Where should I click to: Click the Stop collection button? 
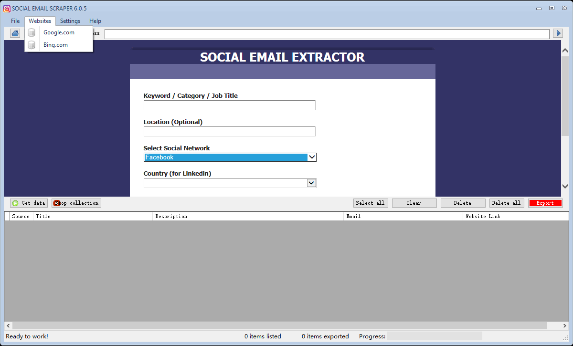point(76,203)
